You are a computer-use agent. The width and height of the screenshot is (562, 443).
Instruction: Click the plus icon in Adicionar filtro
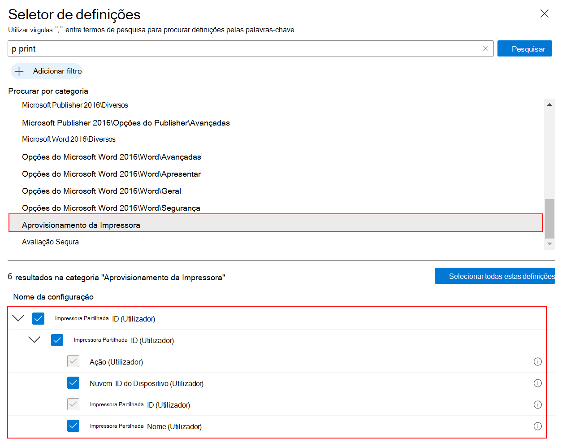(19, 71)
